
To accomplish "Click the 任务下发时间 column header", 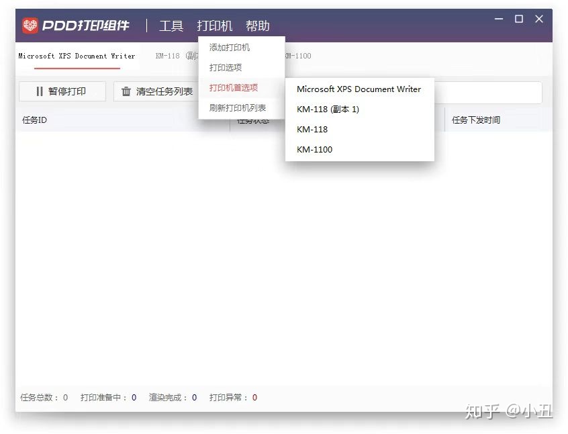I will 476,120.
